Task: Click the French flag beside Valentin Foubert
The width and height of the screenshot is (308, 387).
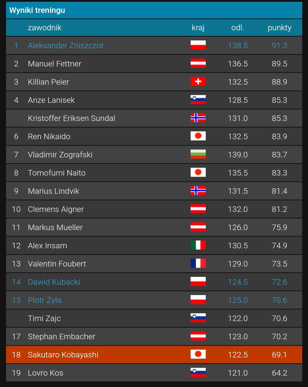Action: (x=198, y=263)
